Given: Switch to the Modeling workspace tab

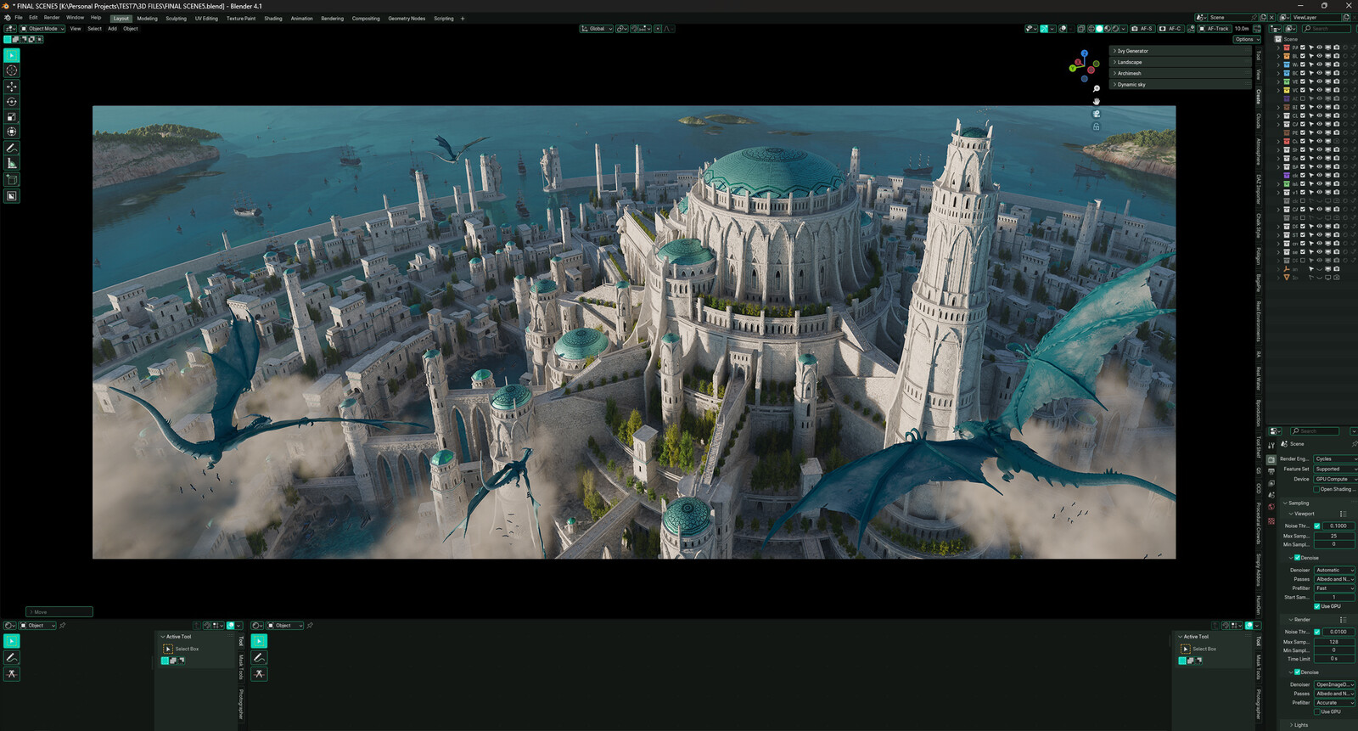Looking at the screenshot, I should point(148,18).
